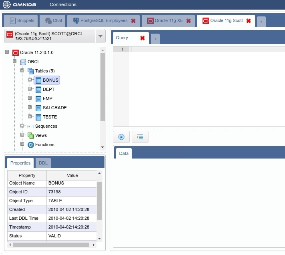Screen dimensions: 285x255
Task: Close the Query tab
Action: coord(142,38)
